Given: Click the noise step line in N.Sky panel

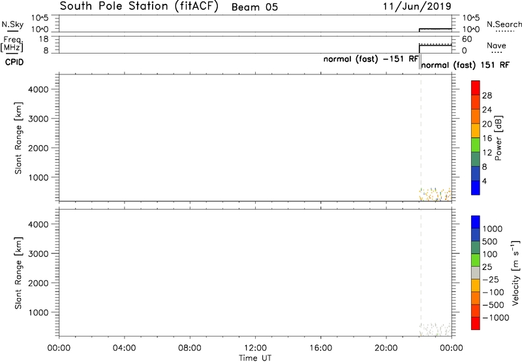Looking at the screenshot, I should [x=435, y=29].
